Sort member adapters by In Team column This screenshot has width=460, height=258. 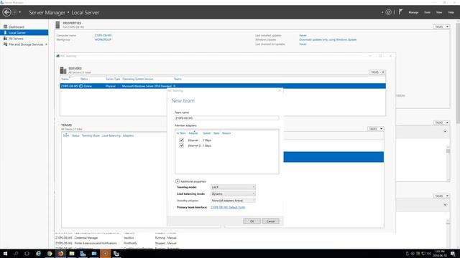click(181, 133)
